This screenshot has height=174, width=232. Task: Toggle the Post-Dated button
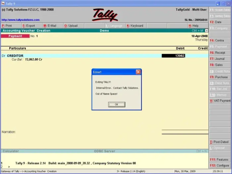click(220, 142)
